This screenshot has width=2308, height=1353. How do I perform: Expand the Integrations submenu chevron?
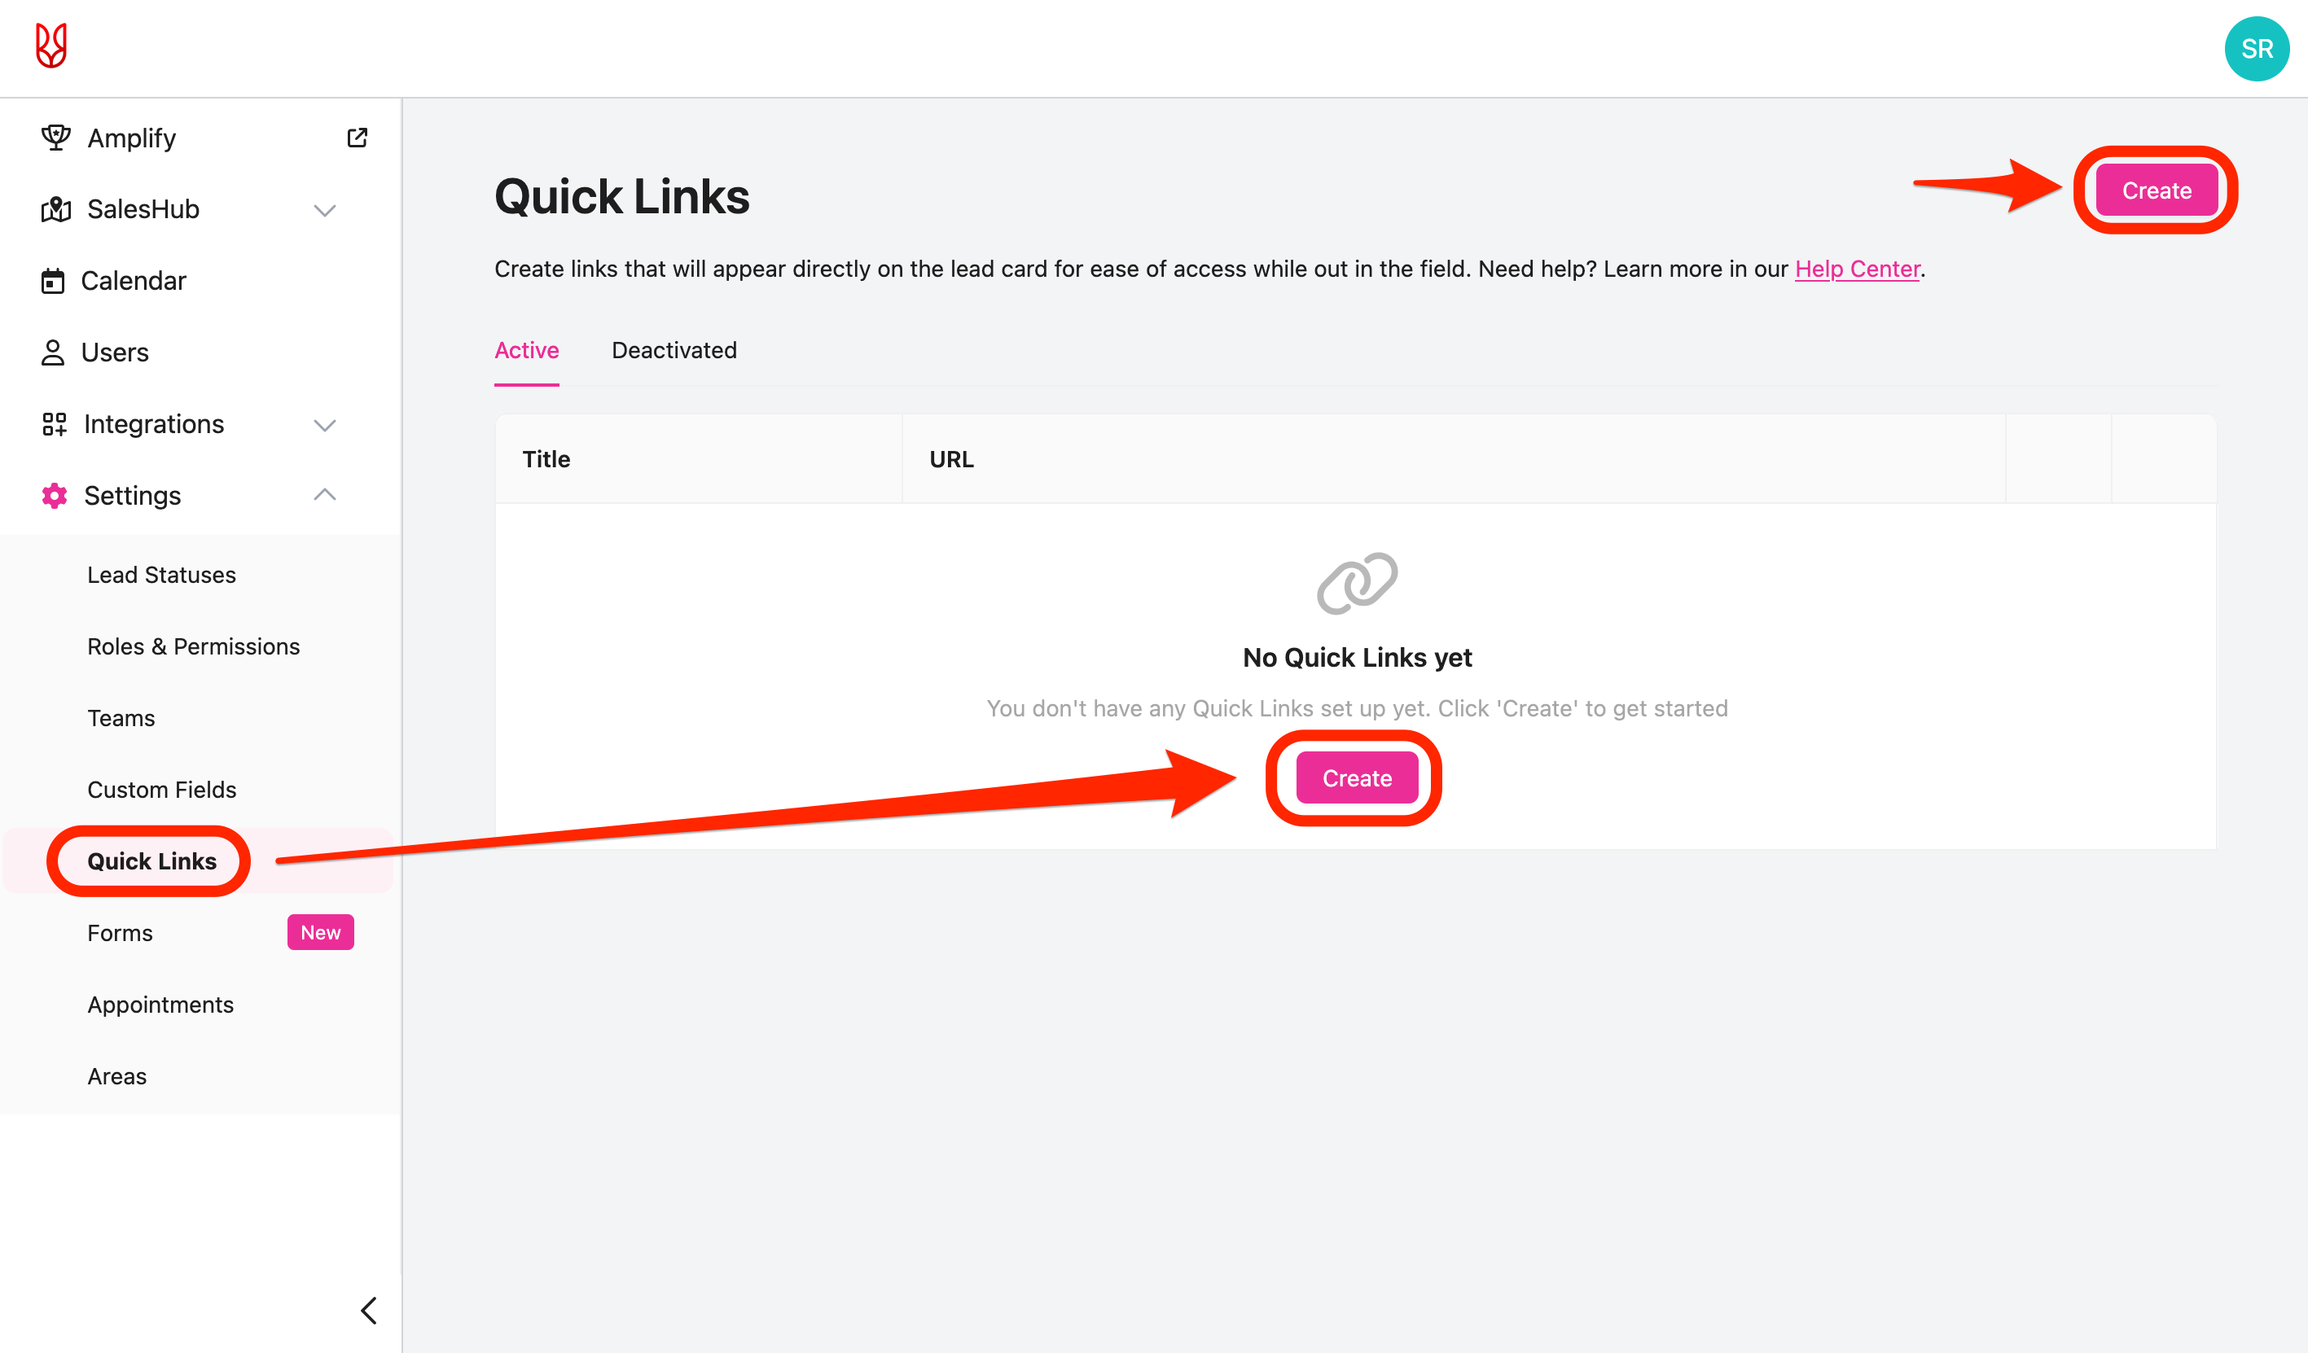click(324, 425)
